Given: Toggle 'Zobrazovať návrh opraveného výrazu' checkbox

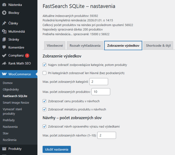Looking at the screenshot, I should click(44, 126).
